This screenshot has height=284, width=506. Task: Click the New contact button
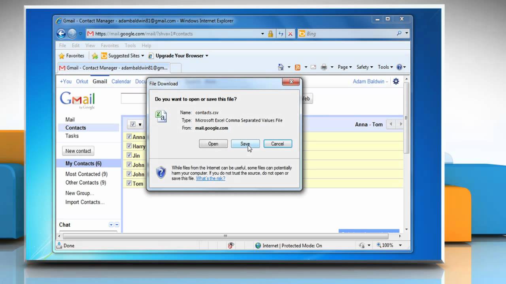tap(78, 151)
